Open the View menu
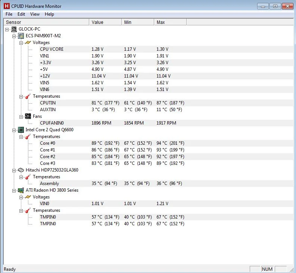The width and height of the screenshot is (296, 273). pos(35,14)
